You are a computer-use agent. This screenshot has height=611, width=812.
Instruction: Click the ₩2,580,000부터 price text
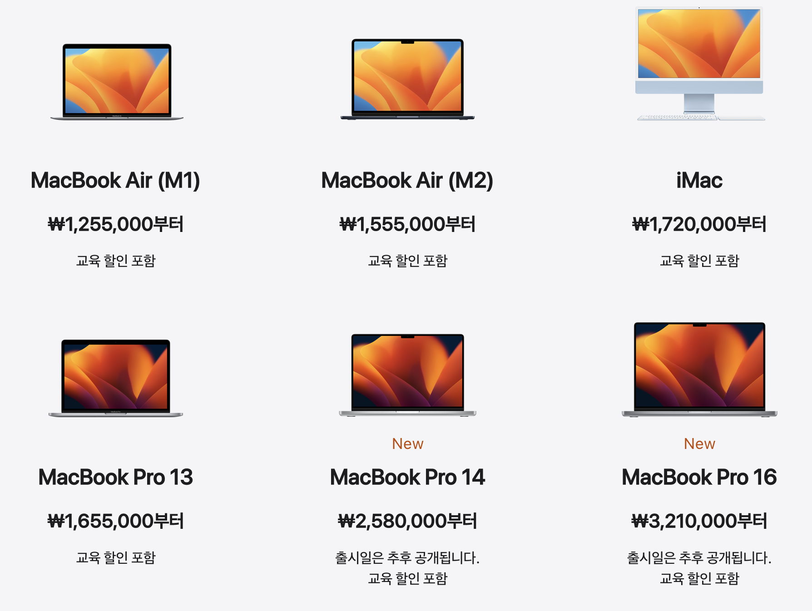coord(407,521)
